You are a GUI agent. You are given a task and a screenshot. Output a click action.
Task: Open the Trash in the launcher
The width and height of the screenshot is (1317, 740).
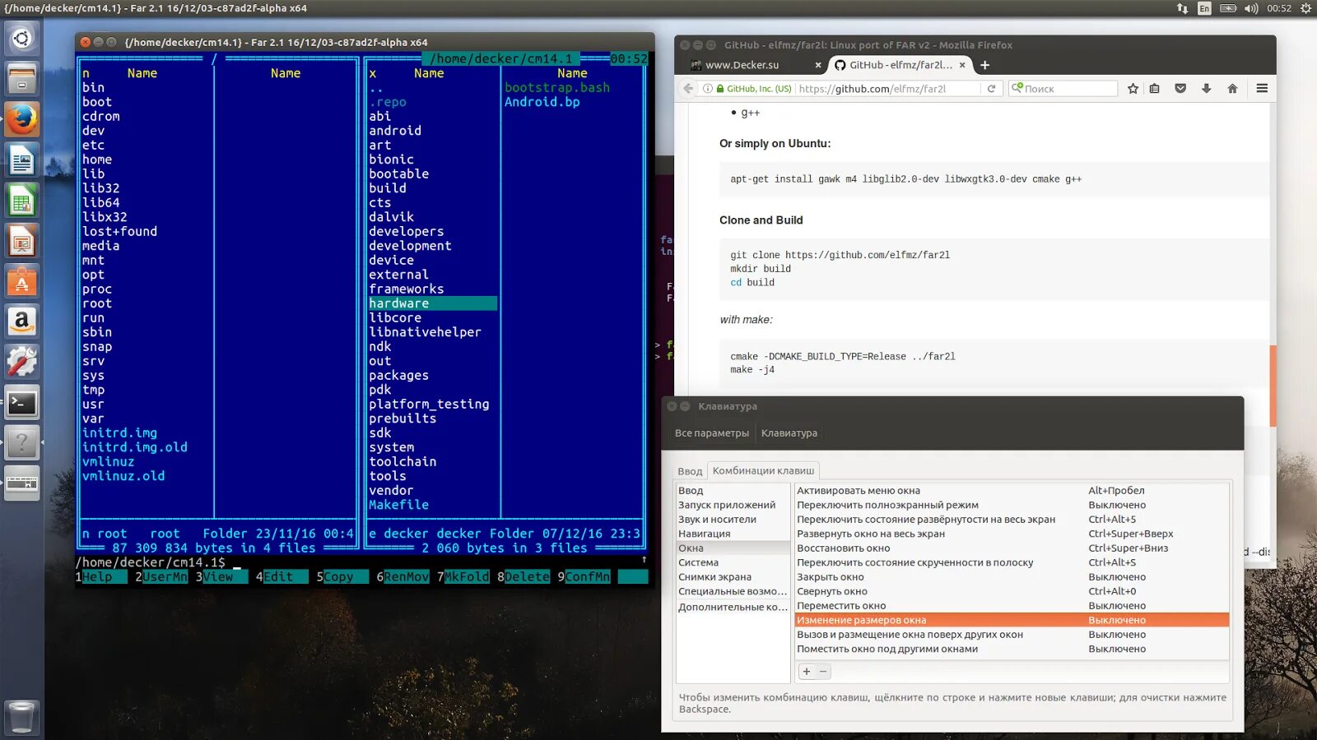22,716
